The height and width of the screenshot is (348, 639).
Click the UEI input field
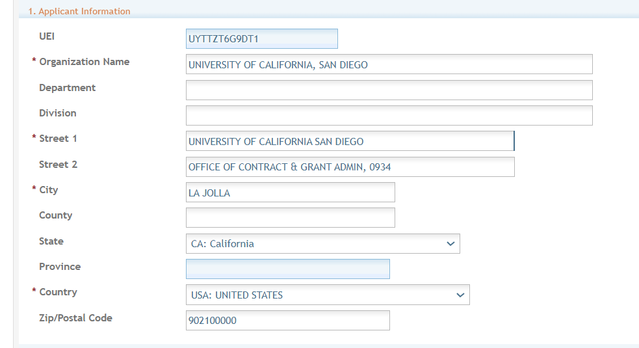pyautogui.click(x=261, y=38)
